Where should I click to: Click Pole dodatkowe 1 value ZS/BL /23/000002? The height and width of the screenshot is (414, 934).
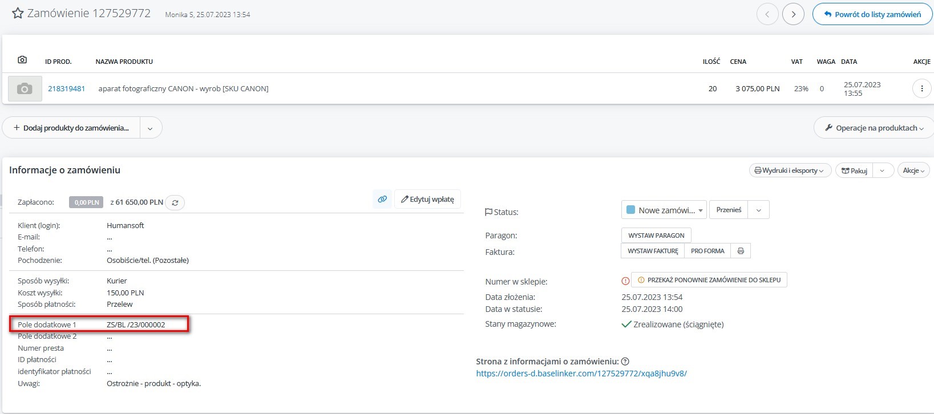click(x=136, y=324)
